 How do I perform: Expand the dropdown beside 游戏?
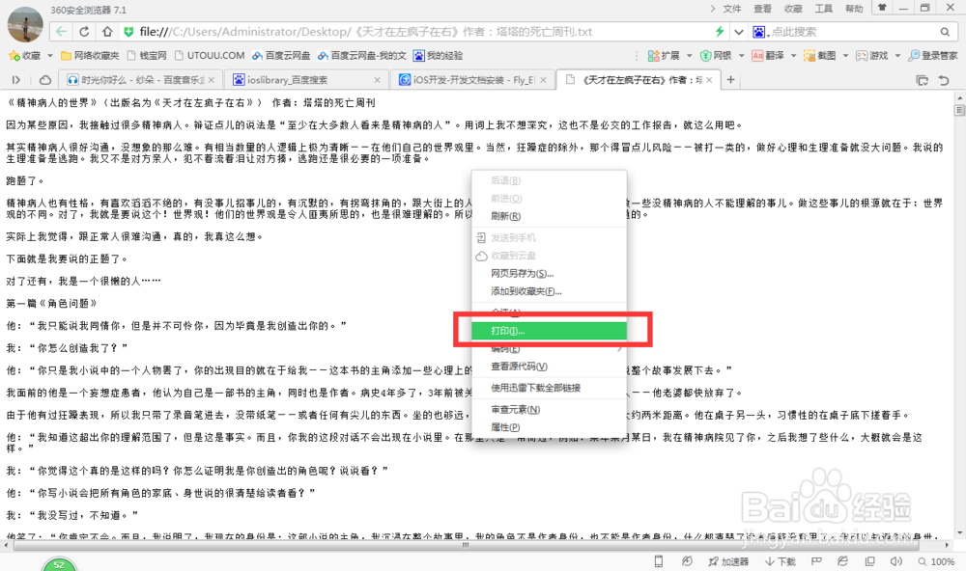tap(898, 55)
